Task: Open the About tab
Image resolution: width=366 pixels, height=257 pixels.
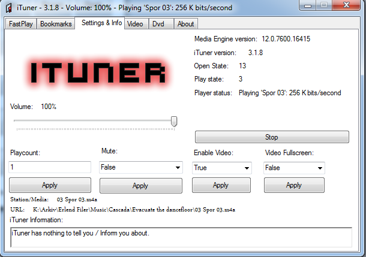Action: [185, 24]
